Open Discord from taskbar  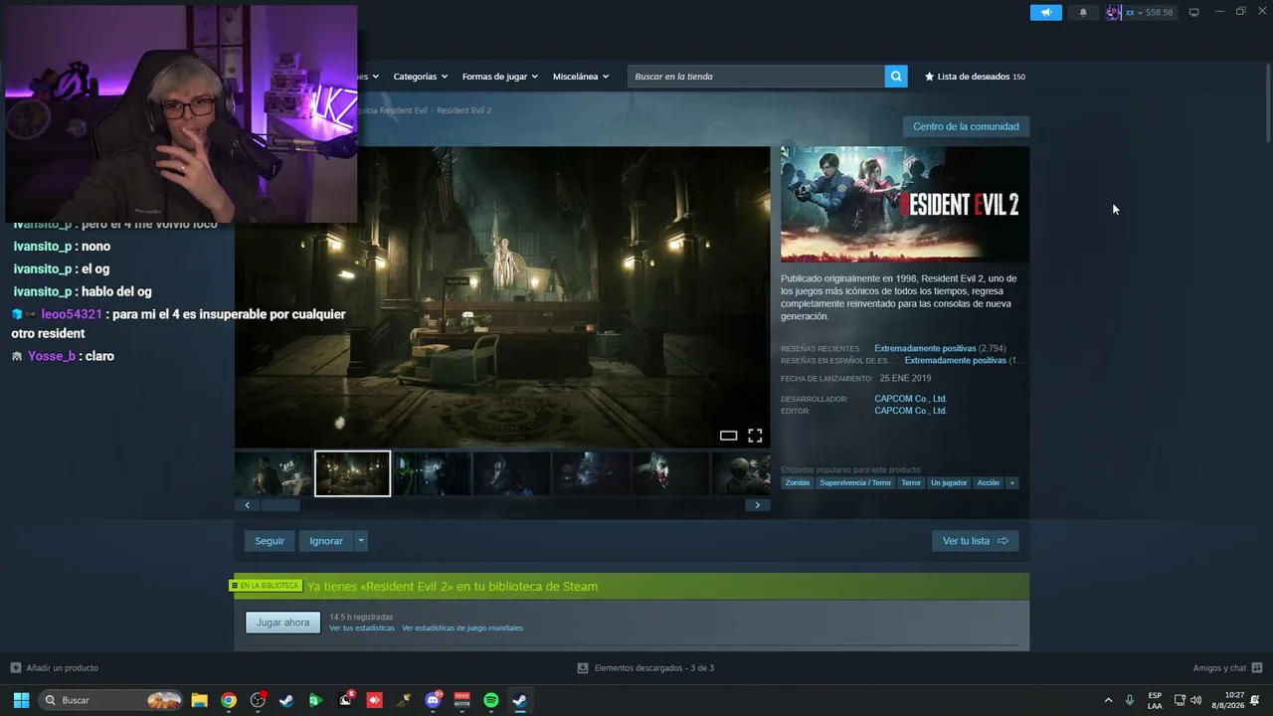point(433,700)
